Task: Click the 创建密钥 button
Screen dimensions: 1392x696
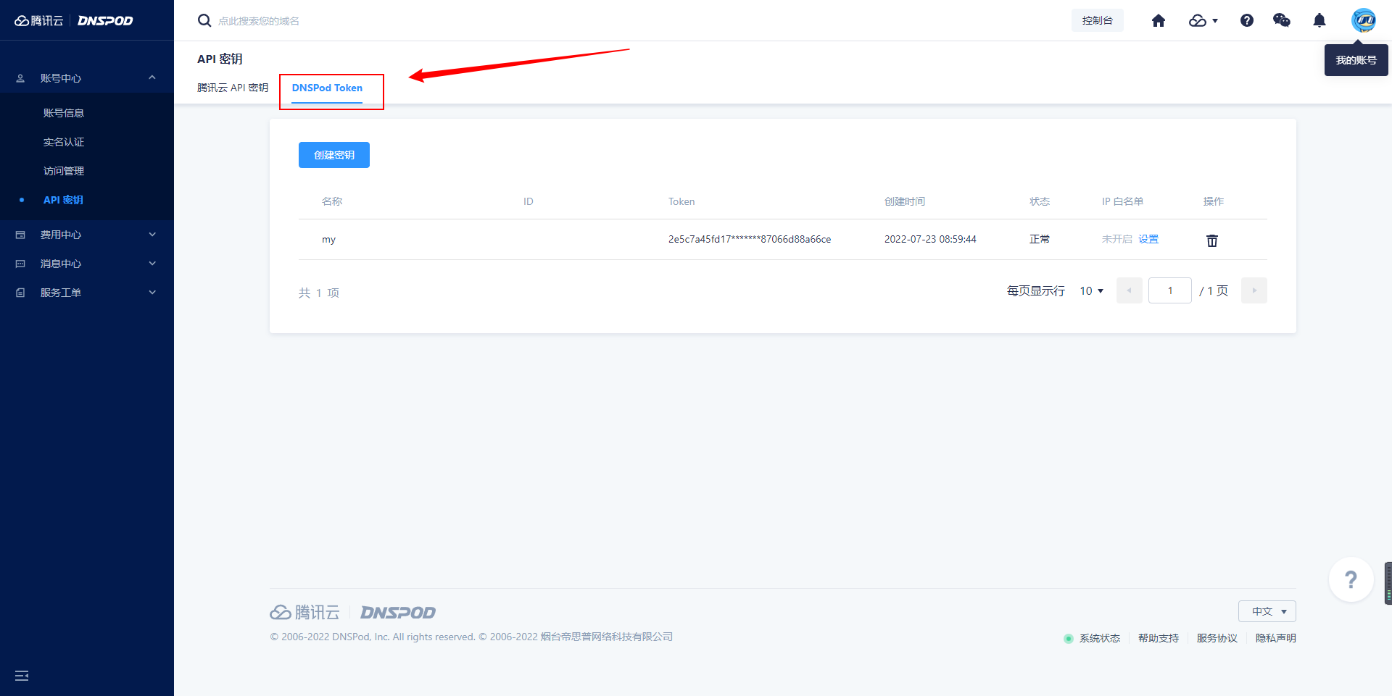Action: click(x=334, y=155)
